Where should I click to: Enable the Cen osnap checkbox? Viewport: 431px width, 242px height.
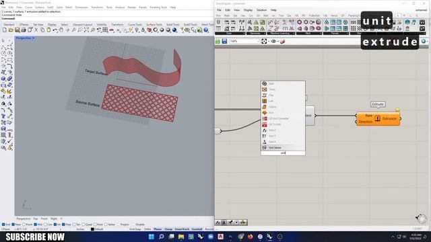[x=45, y=225]
